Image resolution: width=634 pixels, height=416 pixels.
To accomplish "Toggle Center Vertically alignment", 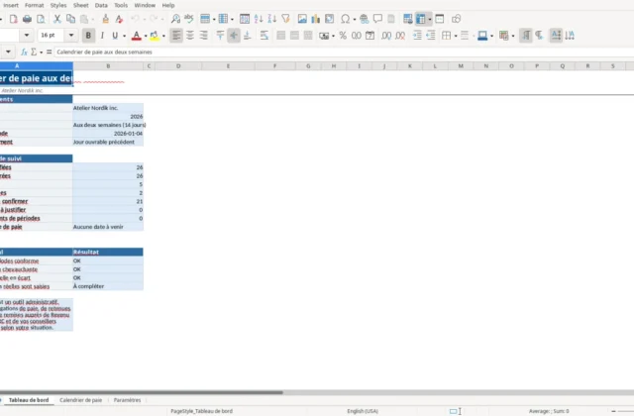I will tap(234, 36).
